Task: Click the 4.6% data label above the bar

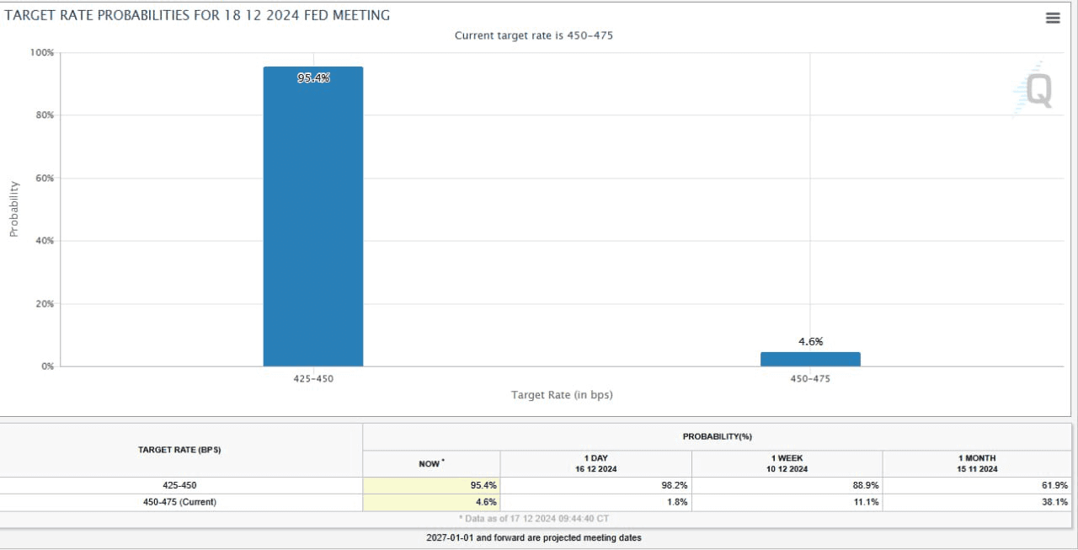Action: [x=810, y=341]
